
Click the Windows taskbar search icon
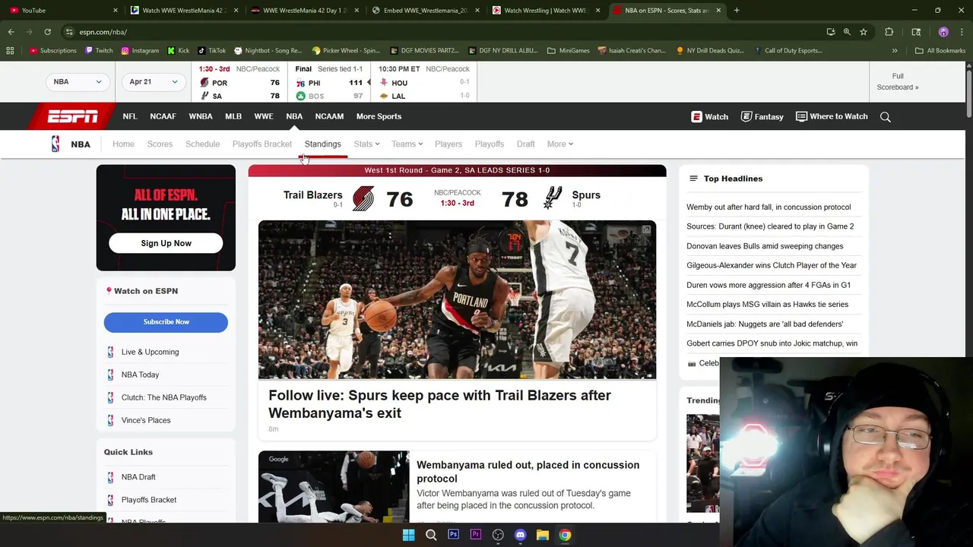coord(431,535)
